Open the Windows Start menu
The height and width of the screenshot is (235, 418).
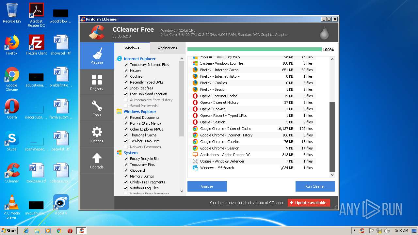click(9, 231)
